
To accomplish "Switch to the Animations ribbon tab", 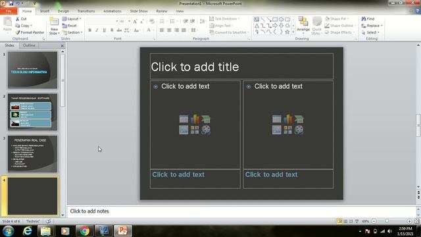I will pyautogui.click(x=112, y=11).
